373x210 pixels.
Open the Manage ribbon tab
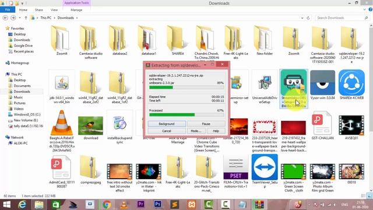(x=76, y=10)
